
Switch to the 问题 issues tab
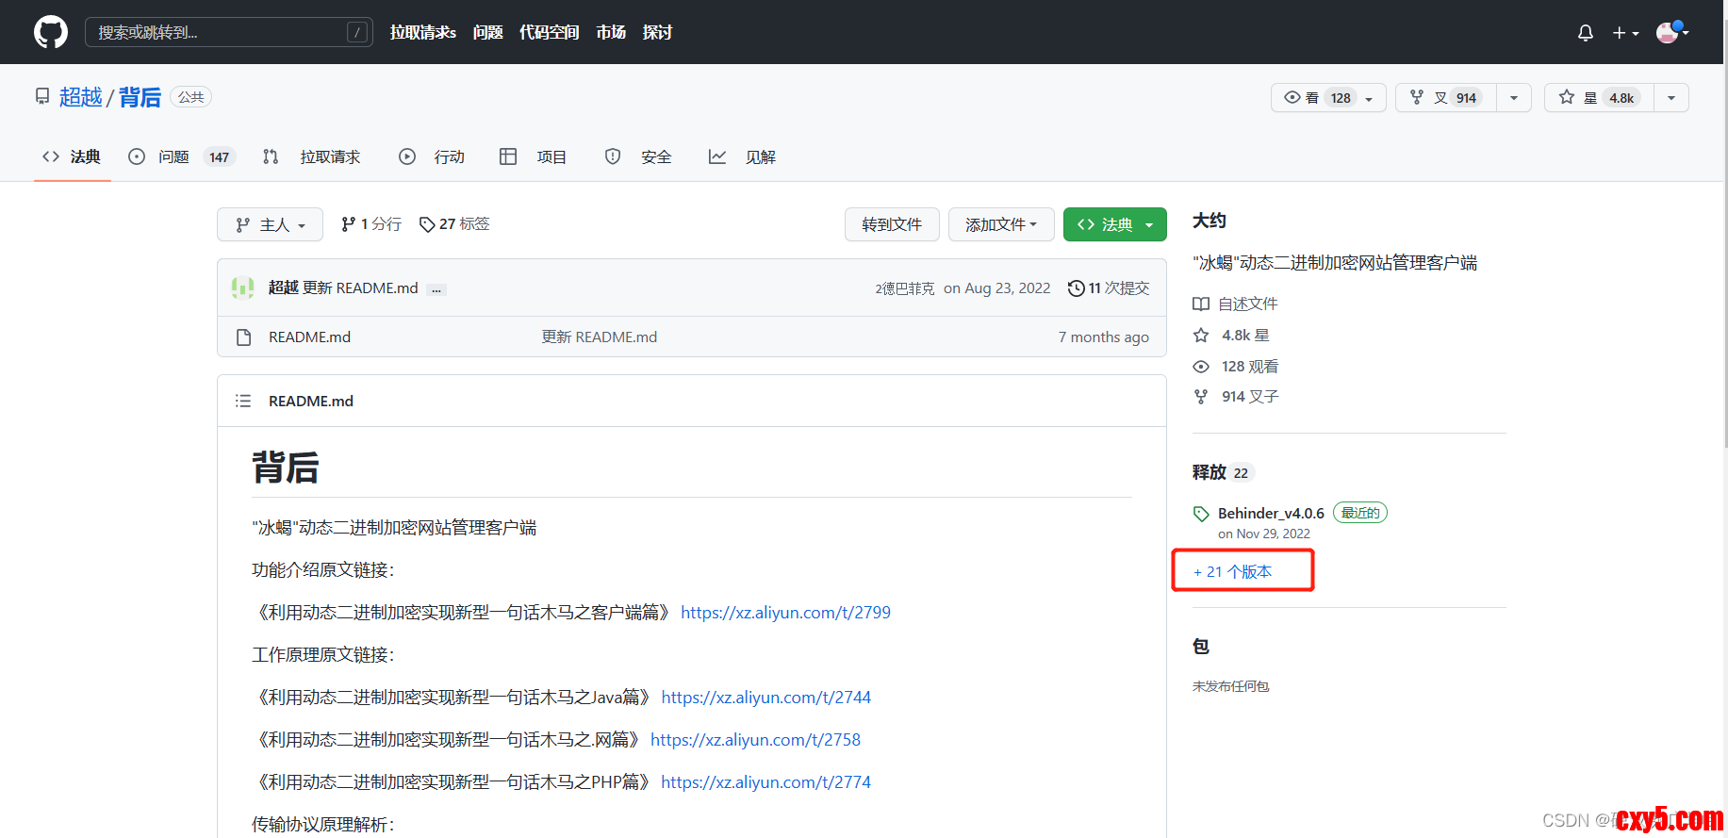click(x=181, y=157)
